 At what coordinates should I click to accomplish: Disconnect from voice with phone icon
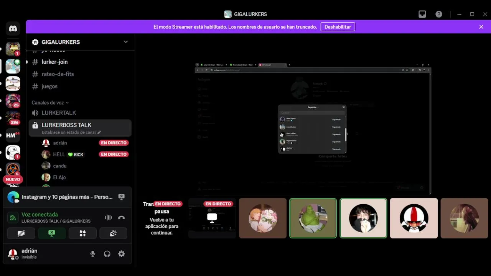(x=122, y=217)
